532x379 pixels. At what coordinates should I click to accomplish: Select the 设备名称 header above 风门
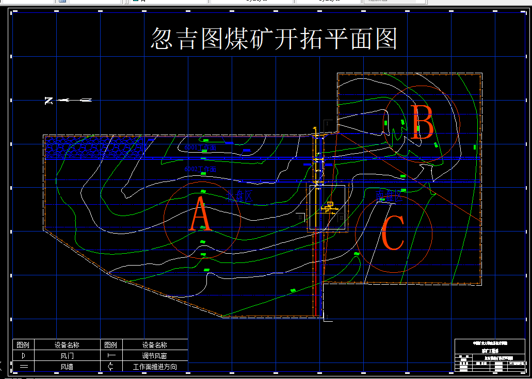coord(67,345)
